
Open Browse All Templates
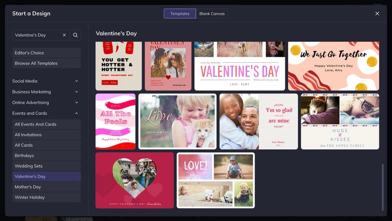click(47, 63)
